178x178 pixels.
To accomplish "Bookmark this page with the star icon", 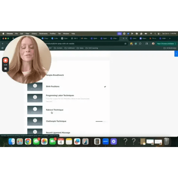I will pos(125,43).
